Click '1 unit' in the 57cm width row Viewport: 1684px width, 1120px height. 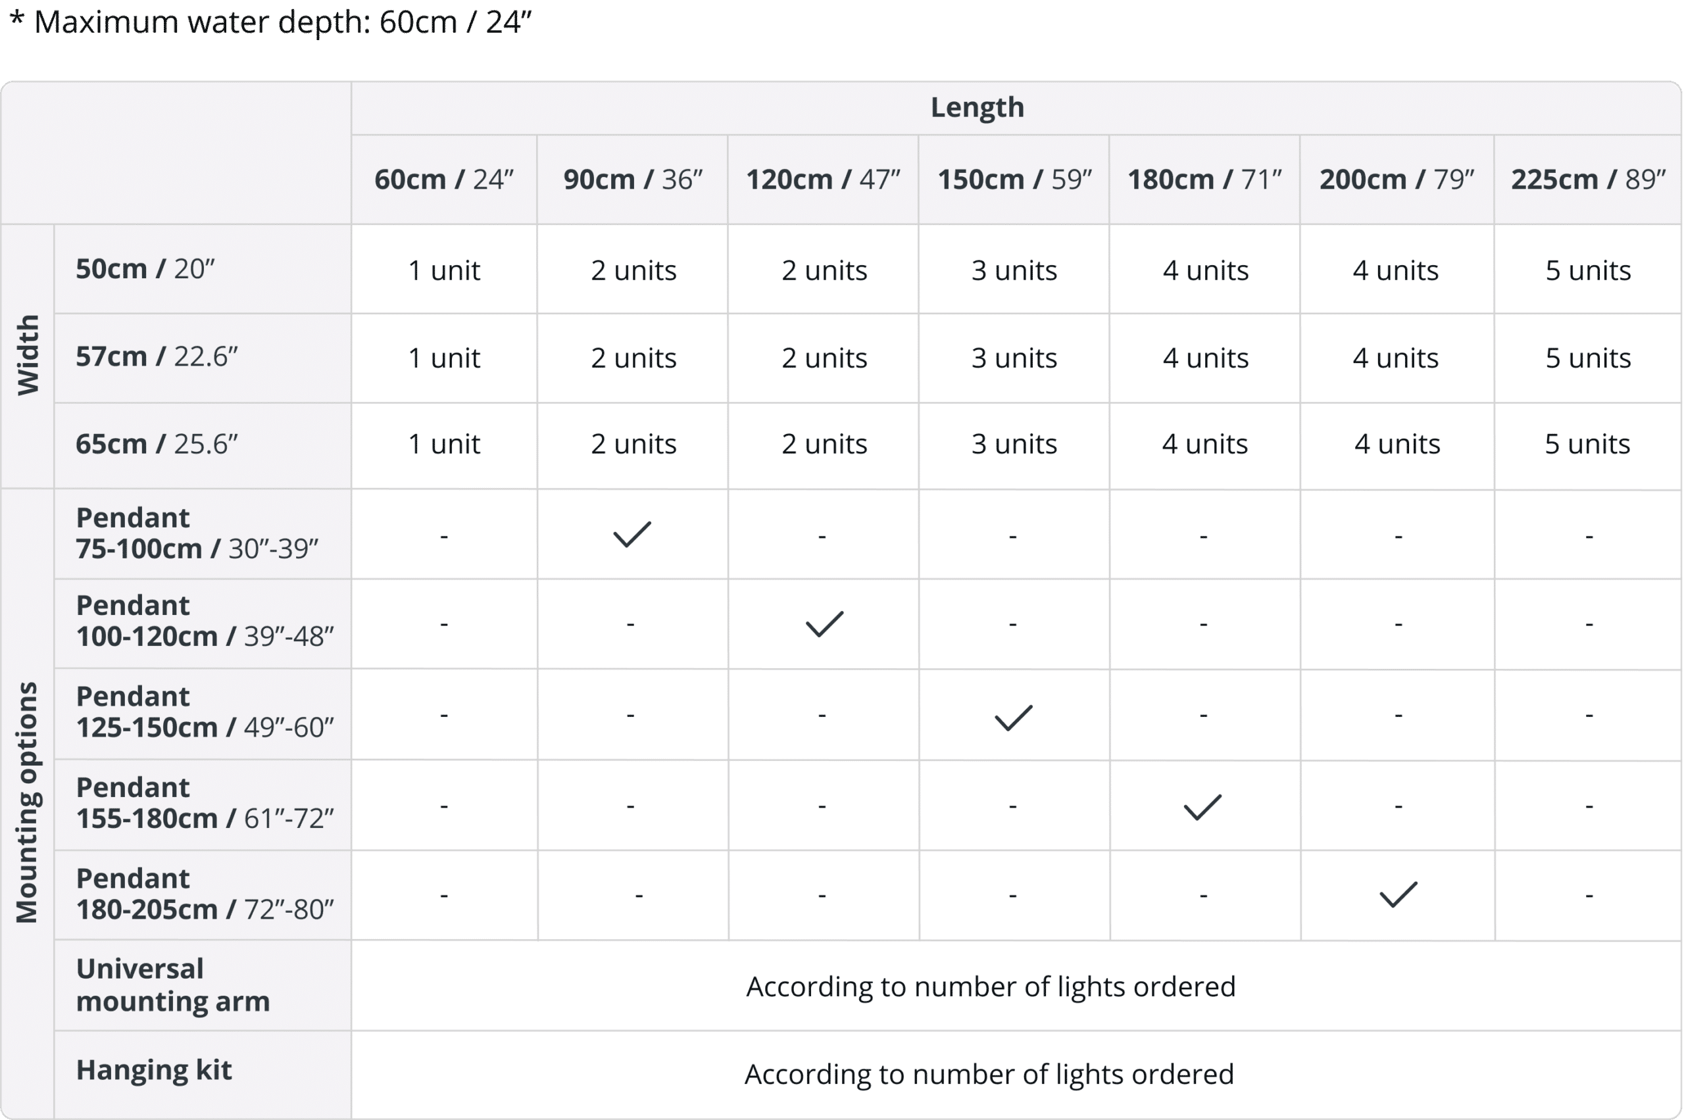click(443, 358)
